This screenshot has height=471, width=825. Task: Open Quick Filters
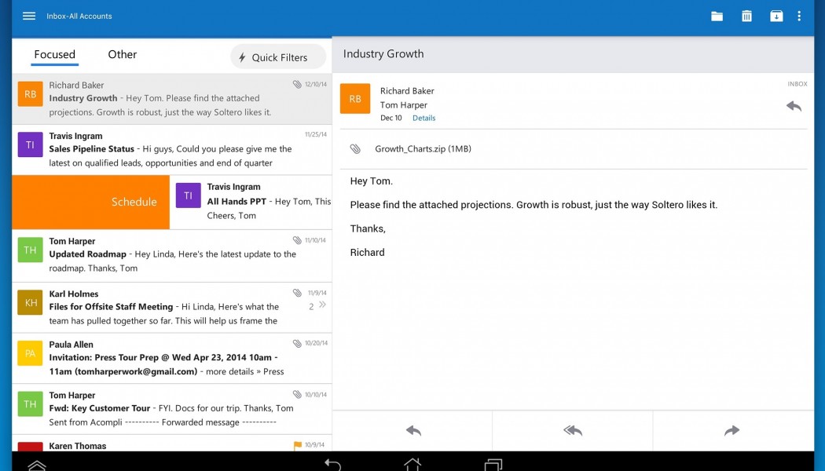pos(278,57)
